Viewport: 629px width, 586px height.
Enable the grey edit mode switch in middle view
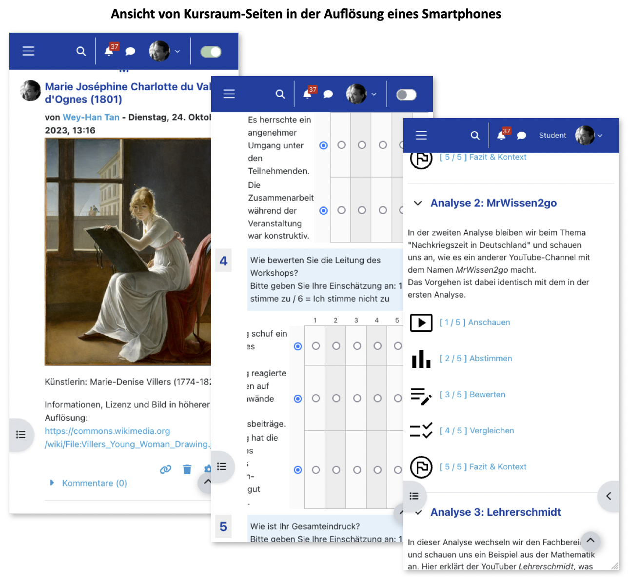click(x=406, y=95)
